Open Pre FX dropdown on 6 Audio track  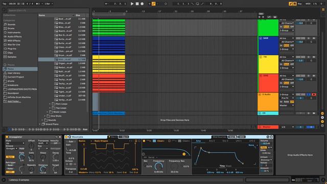coord(287,98)
